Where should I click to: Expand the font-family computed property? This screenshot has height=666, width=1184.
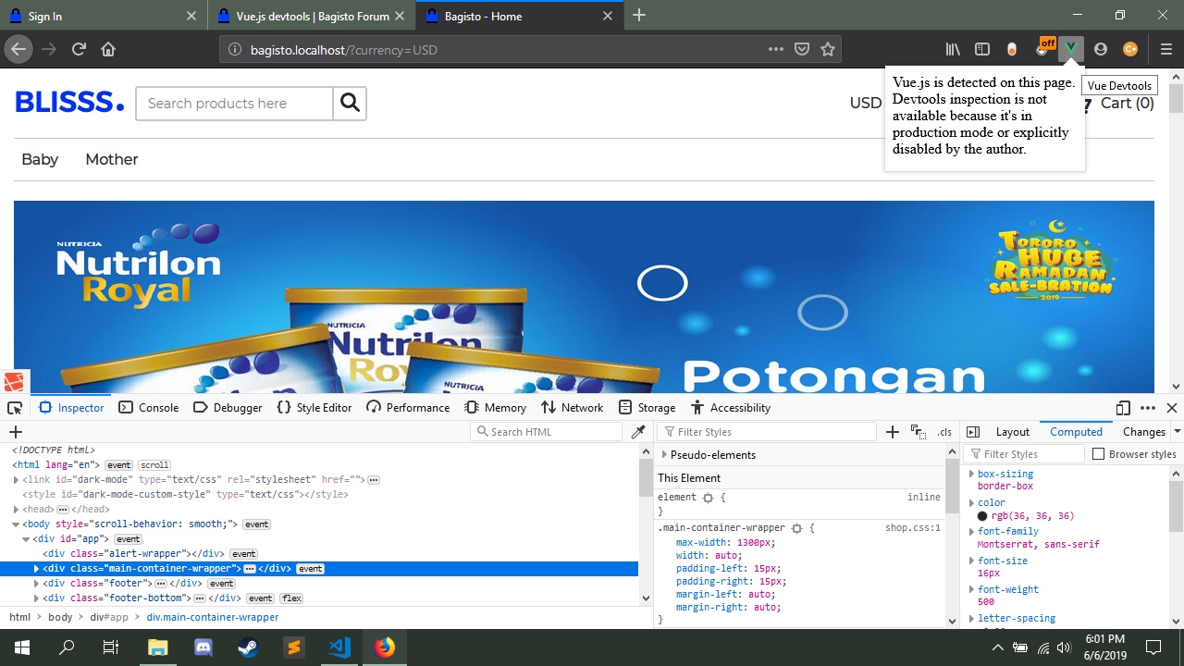[x=971, y=532]
